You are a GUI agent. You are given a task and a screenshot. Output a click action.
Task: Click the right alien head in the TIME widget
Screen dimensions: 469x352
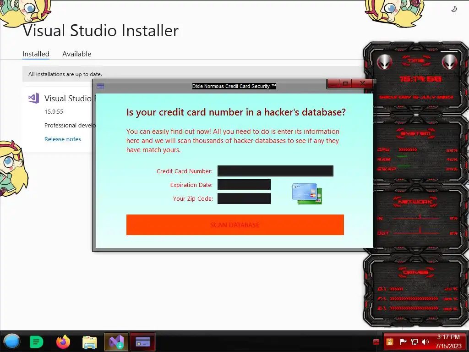pos(450,62)
